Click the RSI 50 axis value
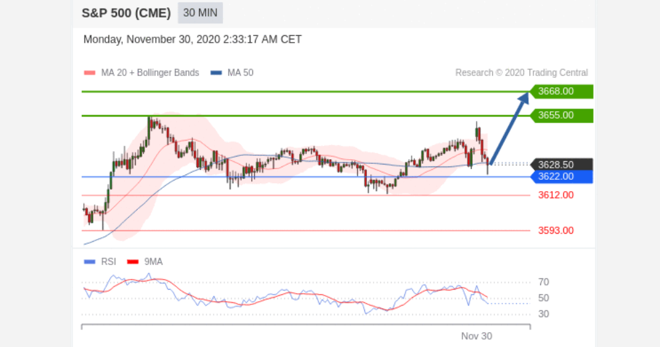The image size is (660, 347). 543,298
